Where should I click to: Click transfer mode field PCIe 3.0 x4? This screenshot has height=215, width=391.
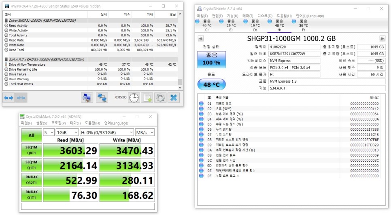pyautogui.click(x=294, y=68)
